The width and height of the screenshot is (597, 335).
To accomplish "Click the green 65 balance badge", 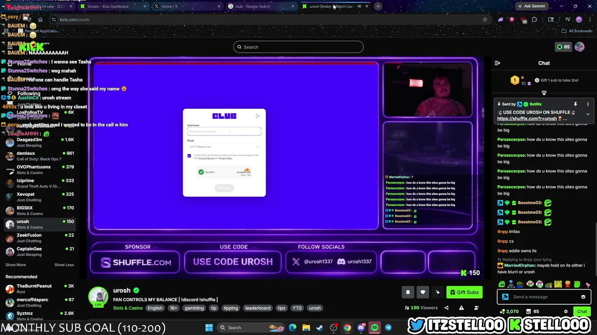I will 563,47.
